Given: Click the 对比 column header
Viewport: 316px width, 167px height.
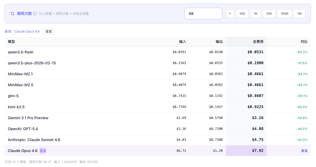Looking at the screenshot, I should (x=304, y=42).
